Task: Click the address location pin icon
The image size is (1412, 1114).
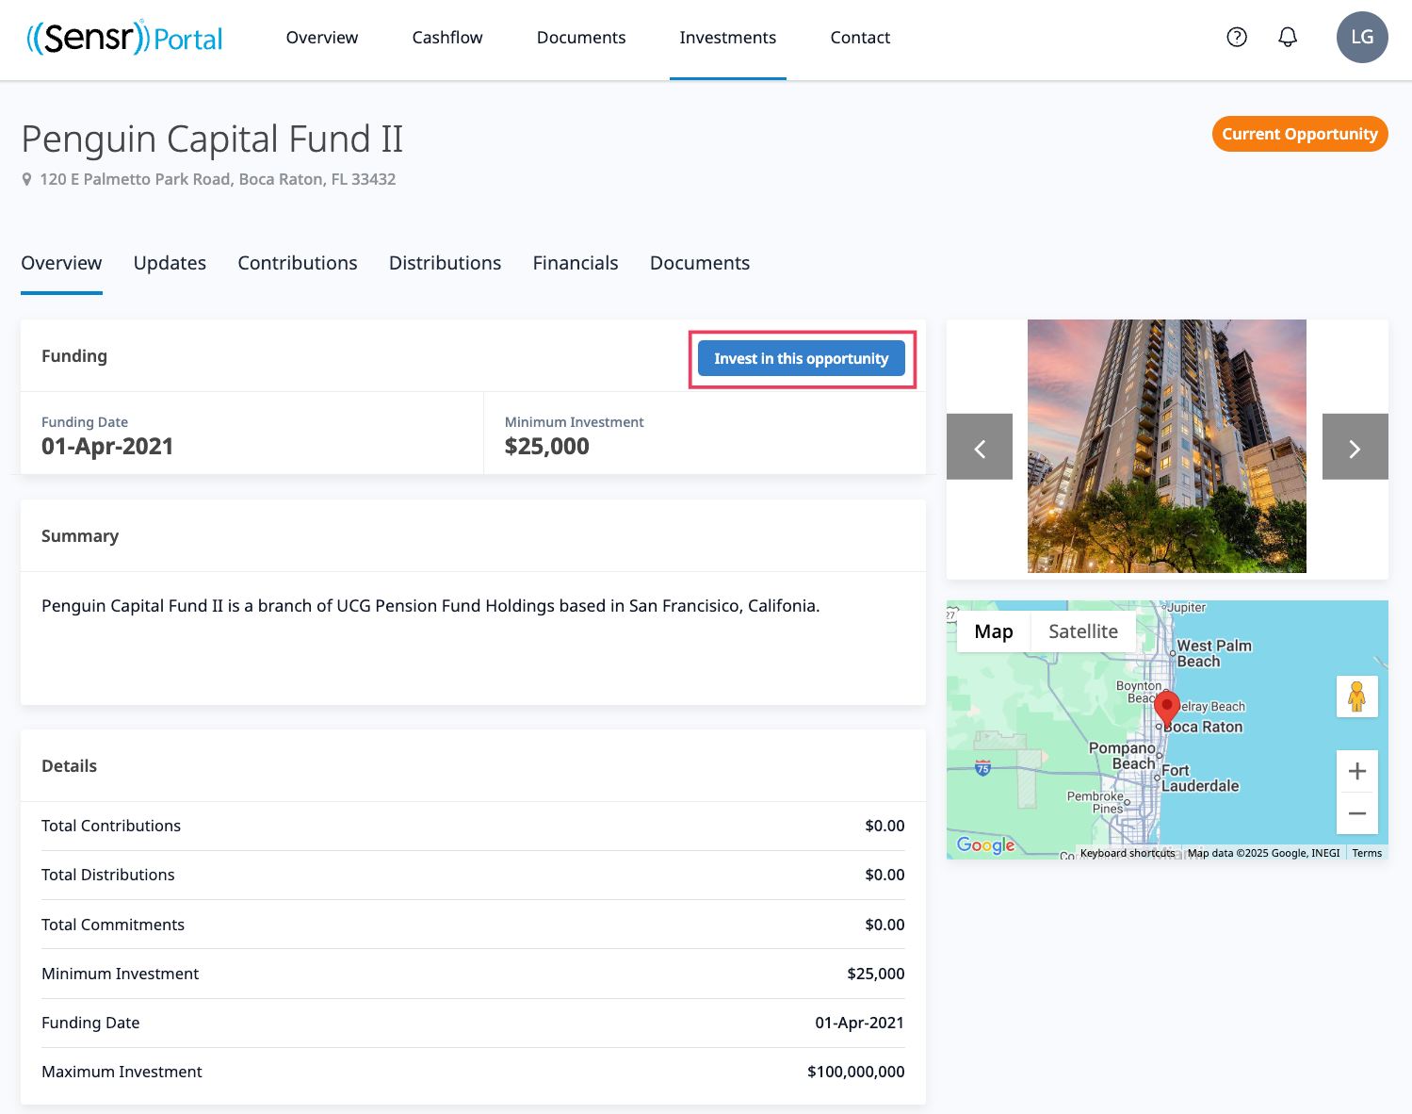Action: [26, 179]
